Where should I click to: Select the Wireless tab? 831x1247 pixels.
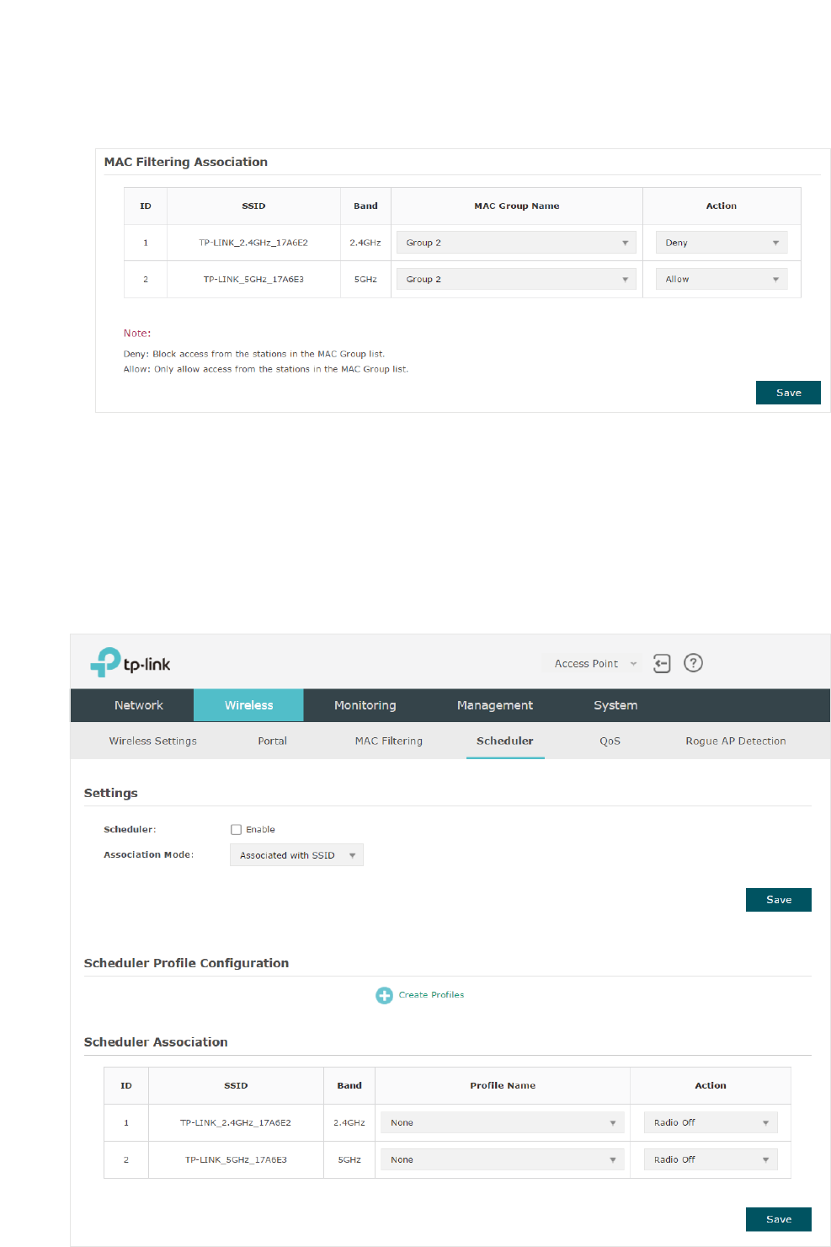point(248,705)
